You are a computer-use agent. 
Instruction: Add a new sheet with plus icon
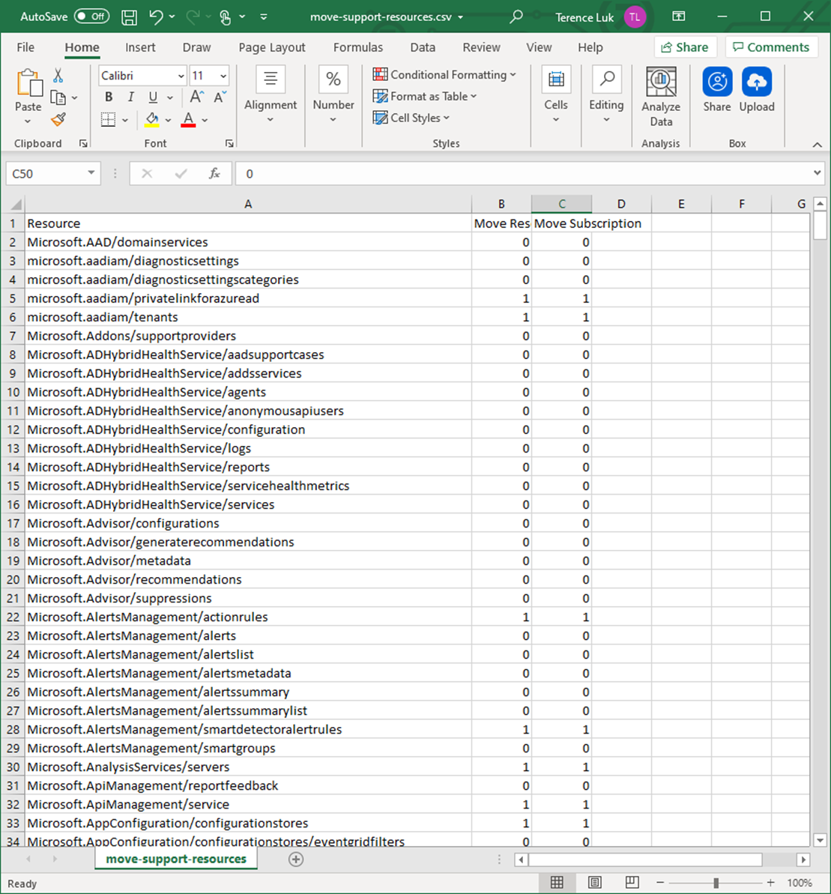point(296,860)
